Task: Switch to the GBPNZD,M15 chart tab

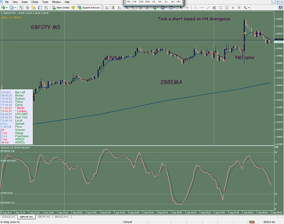Action: tap(61, 217)
